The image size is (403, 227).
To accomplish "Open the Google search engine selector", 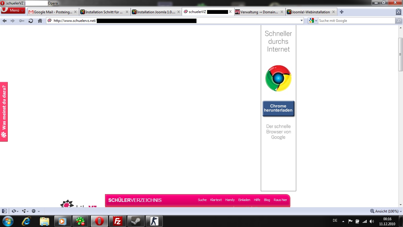I will click(x=313, y=21).
